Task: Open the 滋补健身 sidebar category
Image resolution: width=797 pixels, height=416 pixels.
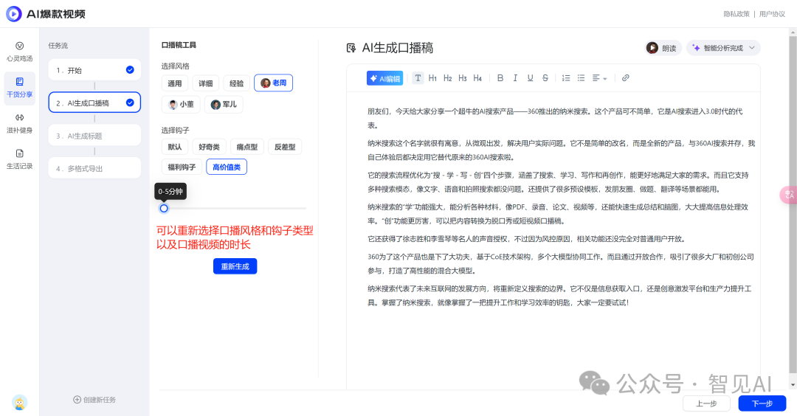Action: tap(19, 123)
